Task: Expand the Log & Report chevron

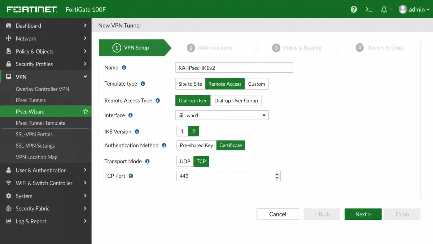Action: click(x=85, y=221)
